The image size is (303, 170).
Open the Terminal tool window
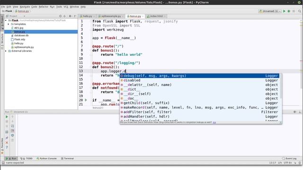pyautogui.click(x=67, y=159)
